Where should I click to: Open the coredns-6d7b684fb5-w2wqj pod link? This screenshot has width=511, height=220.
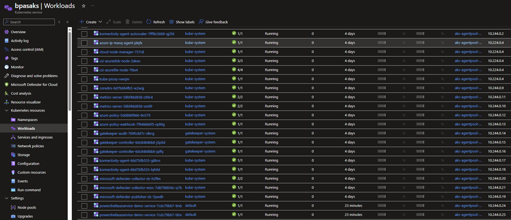pyautogui.click(x=114, y=88)
